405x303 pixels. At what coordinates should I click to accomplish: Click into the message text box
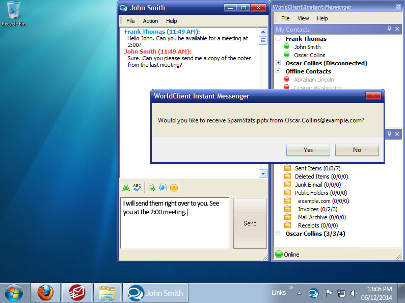pyautogui.click(x=175, y=223)
